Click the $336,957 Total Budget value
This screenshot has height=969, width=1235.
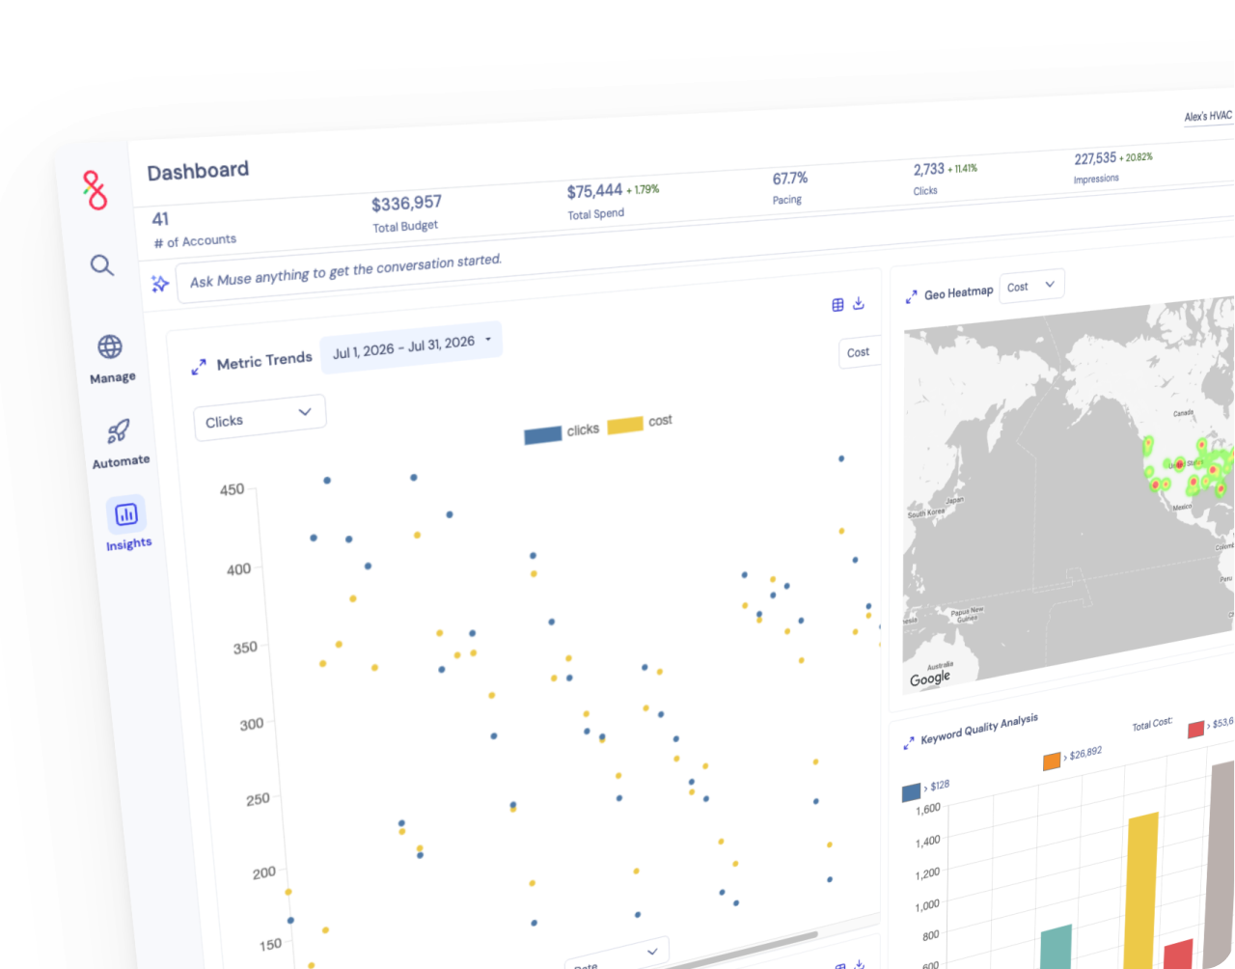[x=406, y=204]
